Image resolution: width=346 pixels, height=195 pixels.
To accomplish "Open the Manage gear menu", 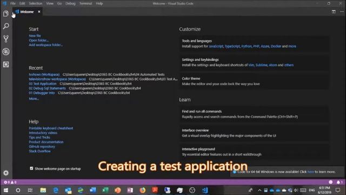I will click(x=6, y=173).
